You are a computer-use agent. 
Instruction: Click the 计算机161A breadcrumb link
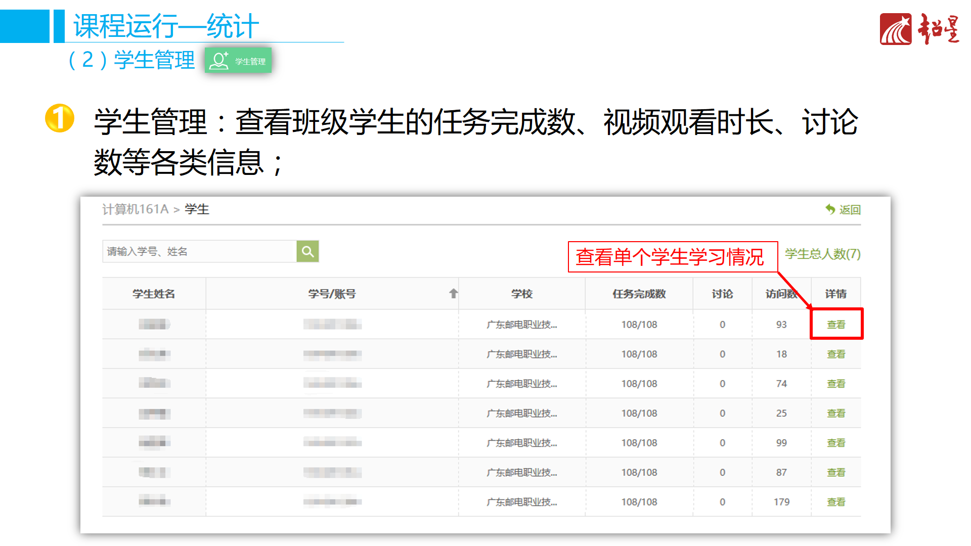click(x=135, y=209)
